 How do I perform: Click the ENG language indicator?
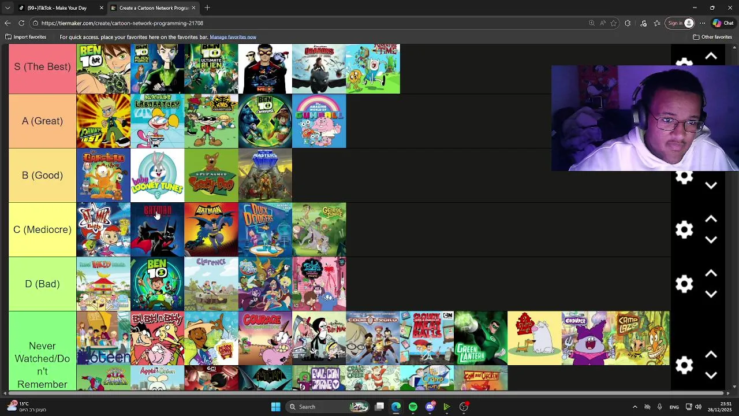(674, 407)
